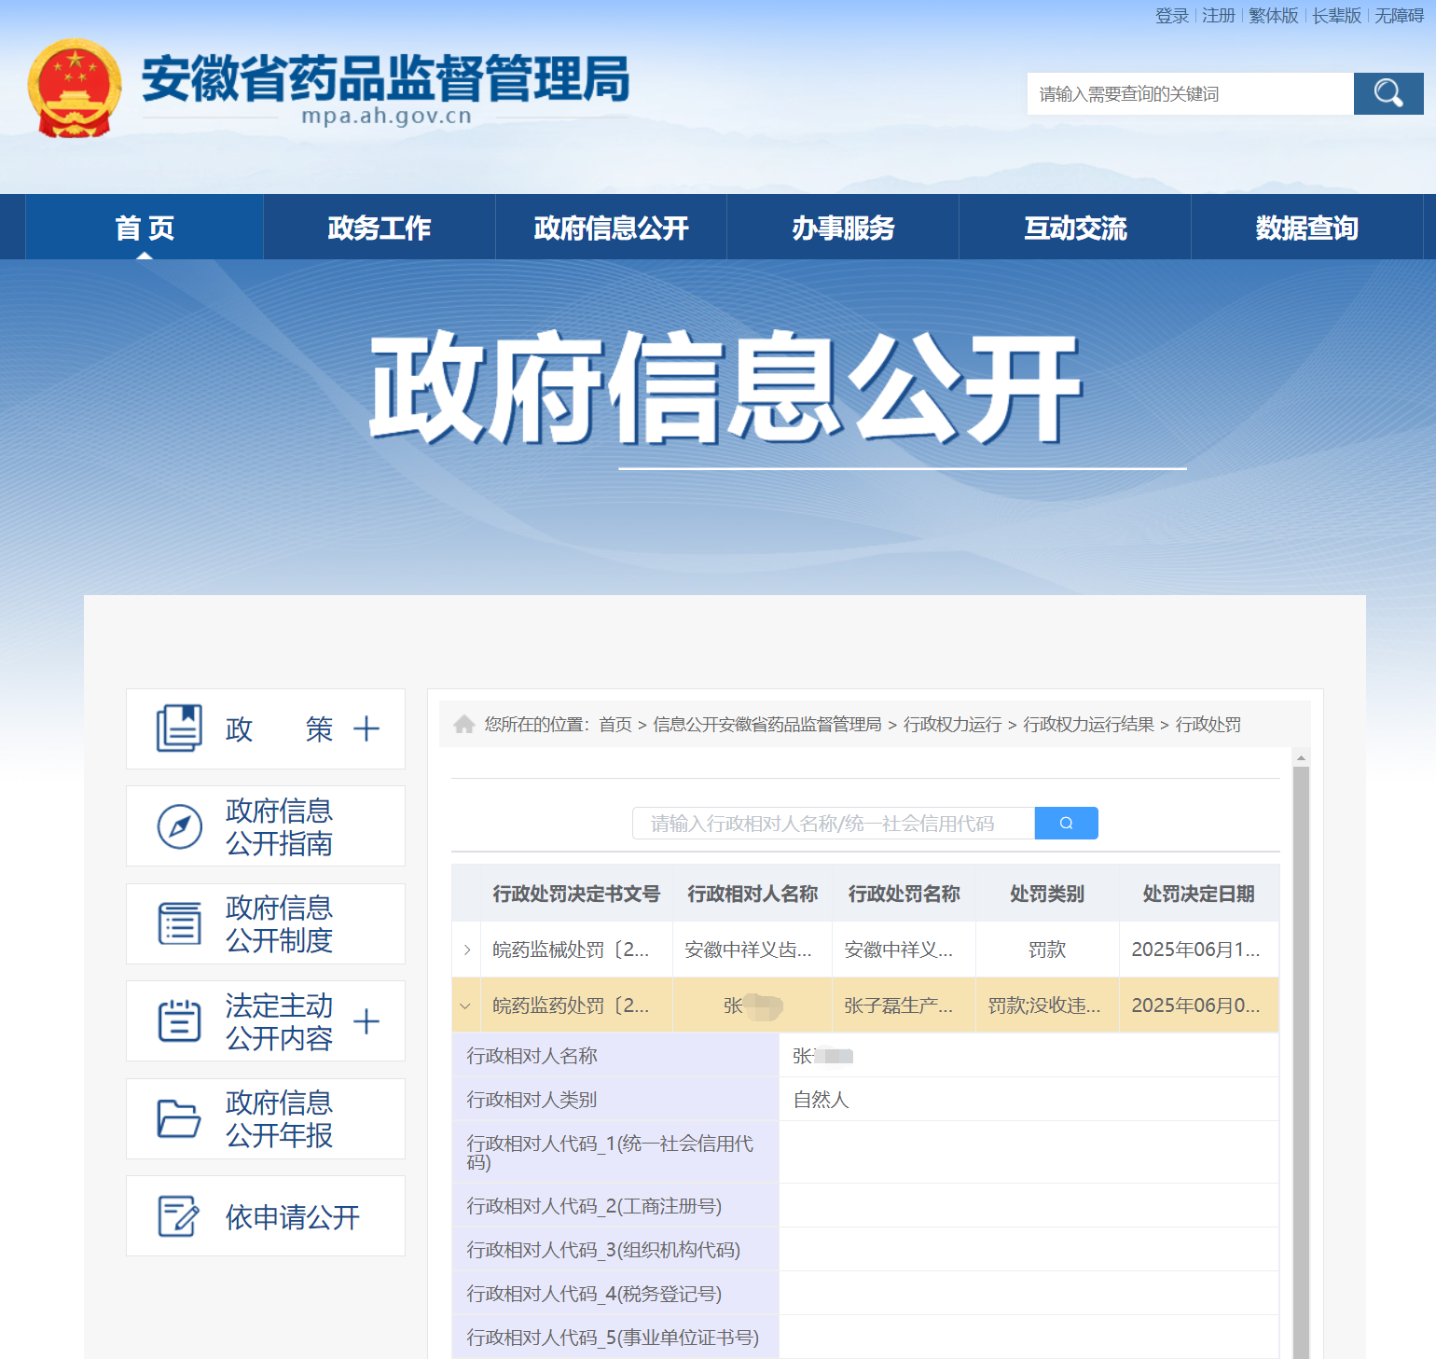This screenshot has width=1436, height=1359.
Task: Click the 行政相对人代码_4(税务登记号) label
Action: (x=594, y=1294)
